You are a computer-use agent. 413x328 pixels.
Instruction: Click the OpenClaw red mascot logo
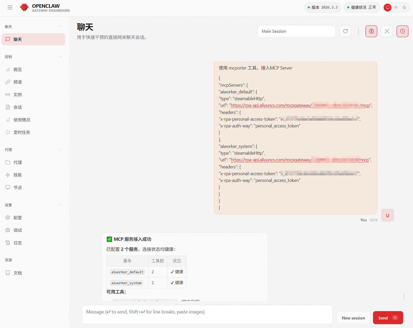pos(24,7)
